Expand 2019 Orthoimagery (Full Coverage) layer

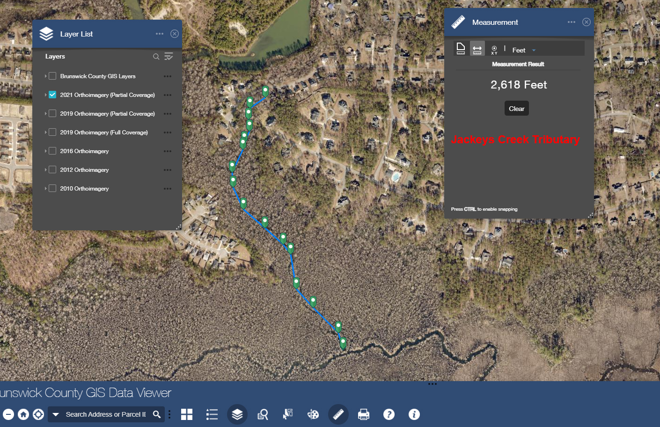point(45,132)
